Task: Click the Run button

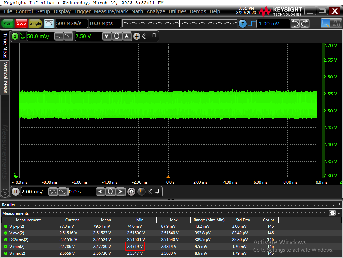Action: pyautogui.click(x=7, y=23)
